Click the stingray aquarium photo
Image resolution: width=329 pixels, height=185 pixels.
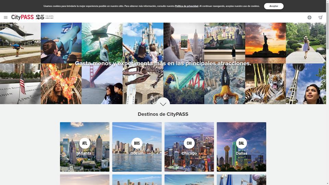(102, 43)
